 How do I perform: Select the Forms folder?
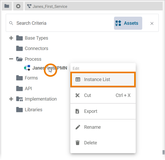31,78
